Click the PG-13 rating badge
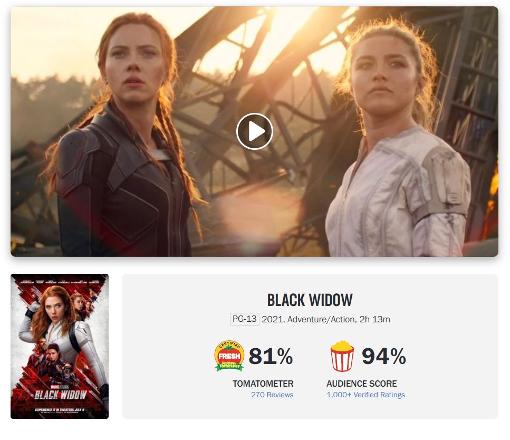This screenshot has height=440, width=510. [x=245, y=319]
